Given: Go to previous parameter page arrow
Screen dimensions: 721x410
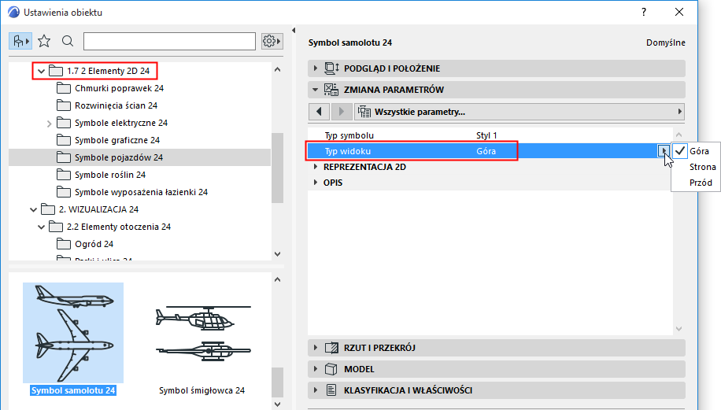Looking at the screenshot, I should (319, 111).
